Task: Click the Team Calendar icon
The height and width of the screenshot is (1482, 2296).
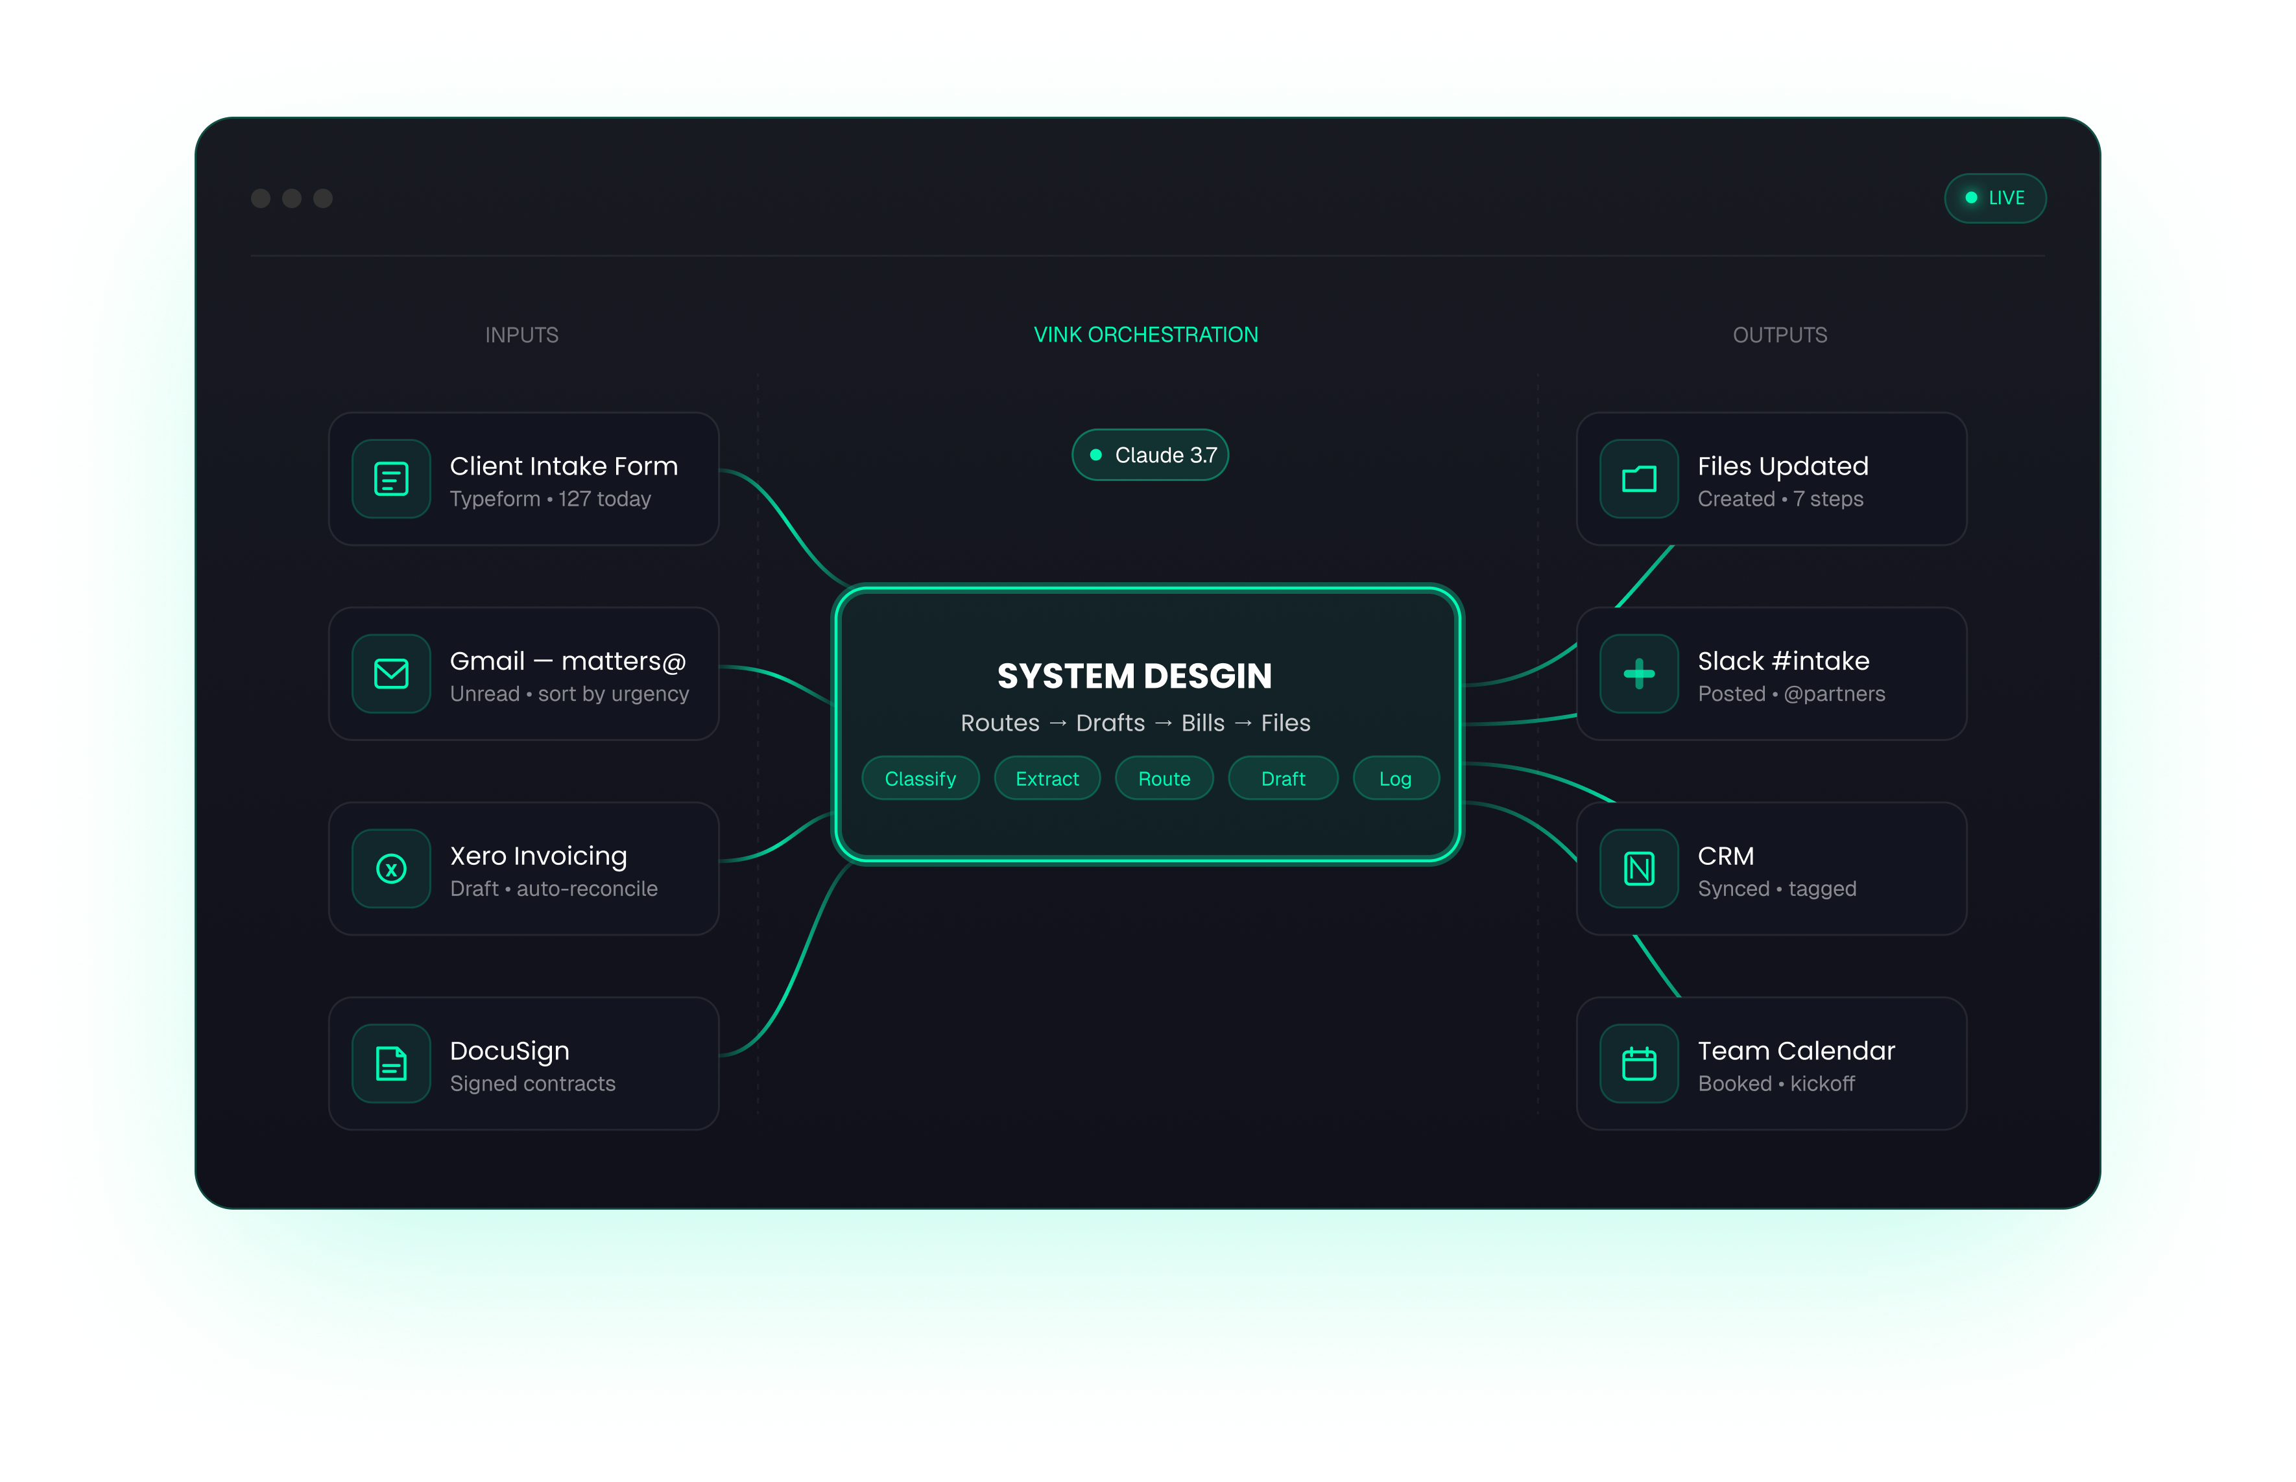Action: coord(1638,1063)
